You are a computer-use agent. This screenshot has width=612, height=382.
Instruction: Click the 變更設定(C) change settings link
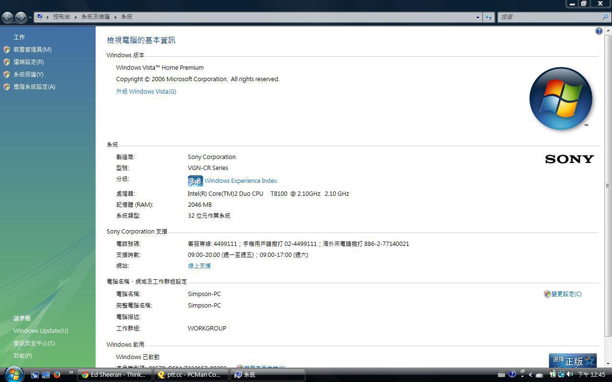[566, 294]
